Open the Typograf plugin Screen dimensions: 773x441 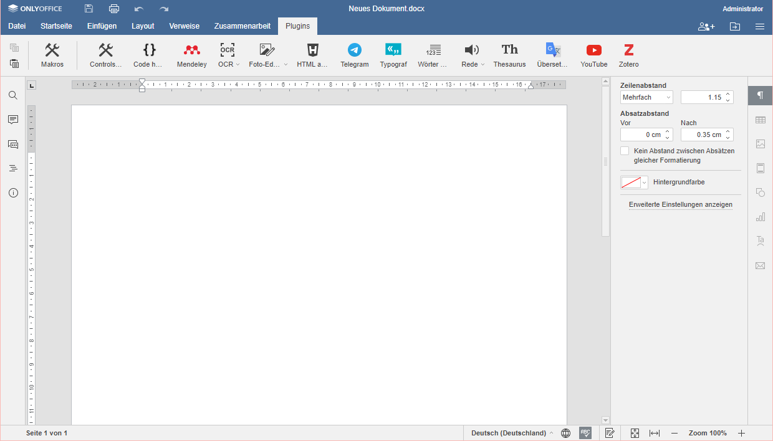393,55
